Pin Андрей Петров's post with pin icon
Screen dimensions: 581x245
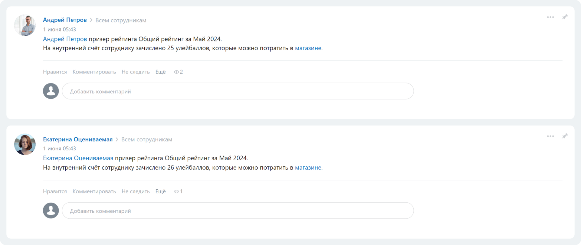[565, 17]
